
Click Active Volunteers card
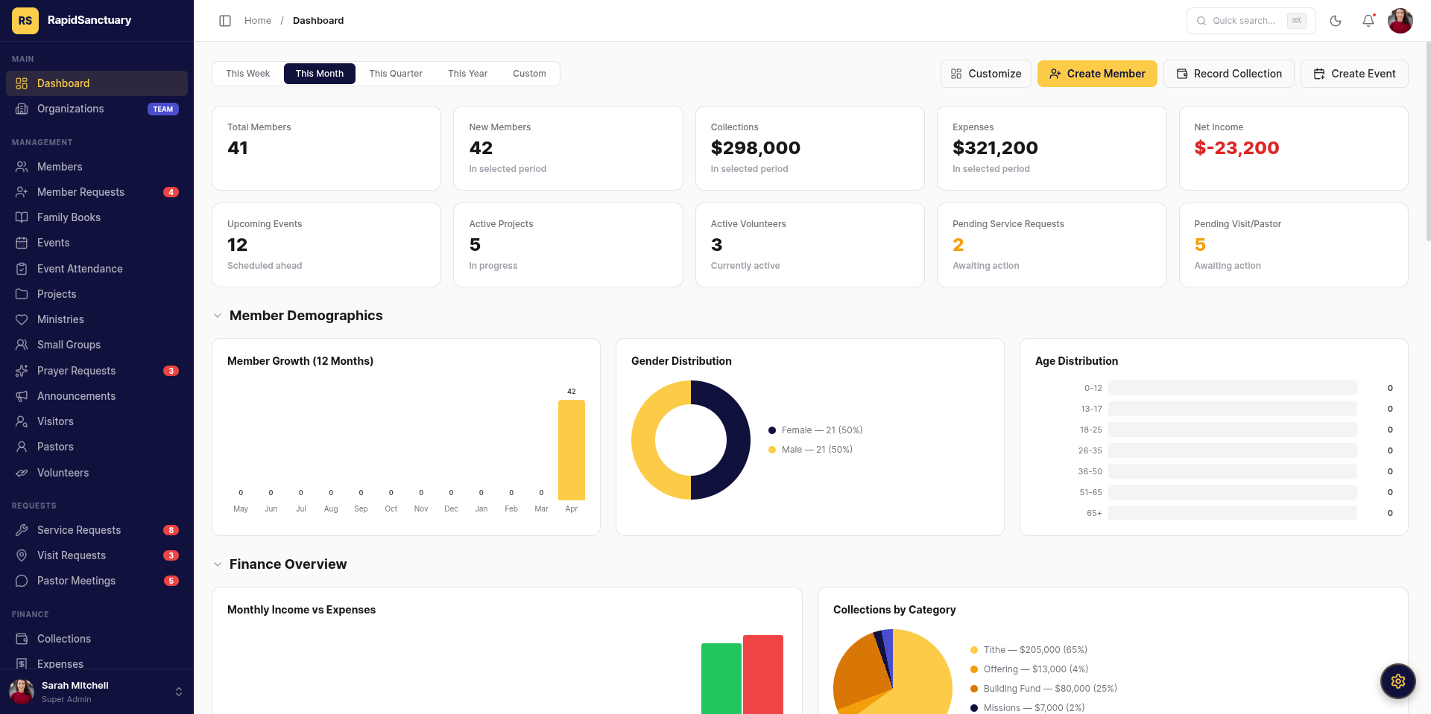[x=810, y=245]
